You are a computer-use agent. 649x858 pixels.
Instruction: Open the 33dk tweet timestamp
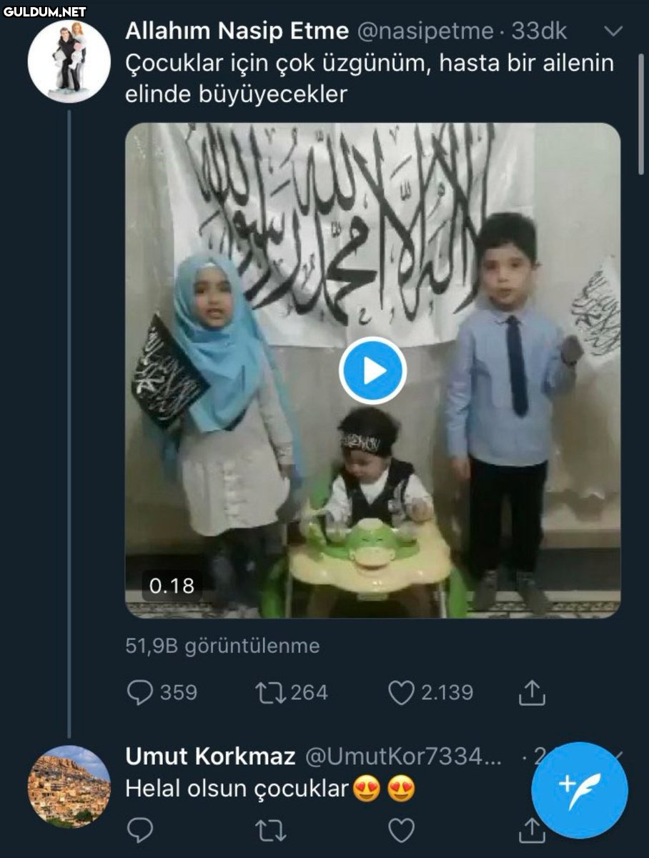540,31
